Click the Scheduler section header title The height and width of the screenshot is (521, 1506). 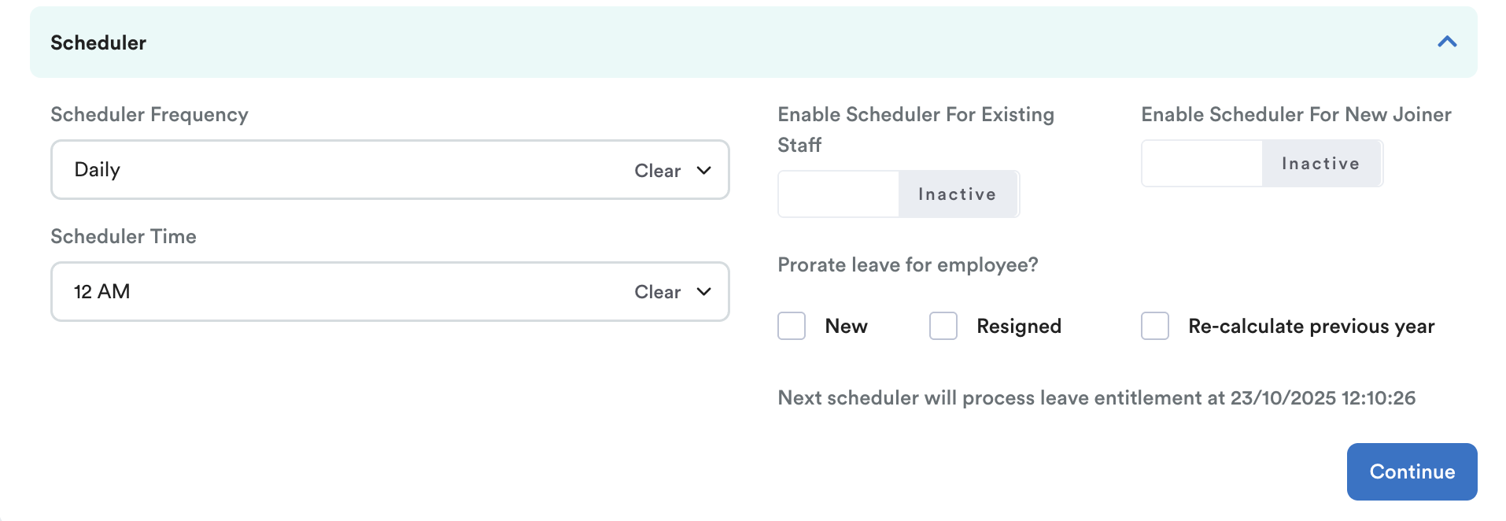tap(98, 42)
